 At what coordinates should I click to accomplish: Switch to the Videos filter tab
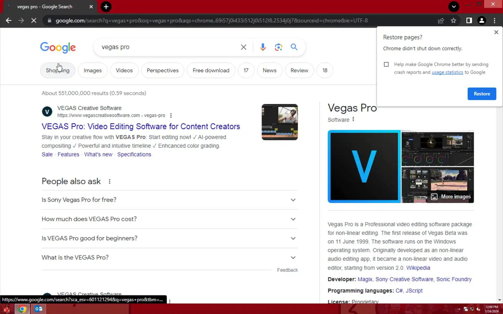click(124, 70)
